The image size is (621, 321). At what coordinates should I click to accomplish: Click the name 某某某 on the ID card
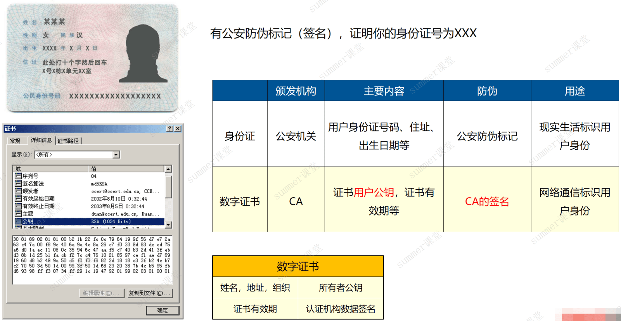(54, 22)
